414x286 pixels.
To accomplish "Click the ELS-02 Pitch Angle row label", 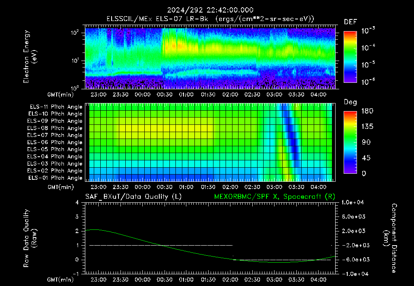I will coord(55,171).
